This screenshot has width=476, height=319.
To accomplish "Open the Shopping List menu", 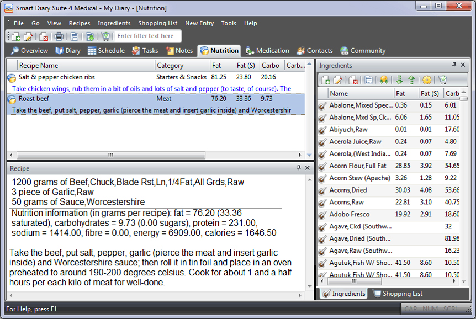I will pyautogui.click(x=157, y=23).
